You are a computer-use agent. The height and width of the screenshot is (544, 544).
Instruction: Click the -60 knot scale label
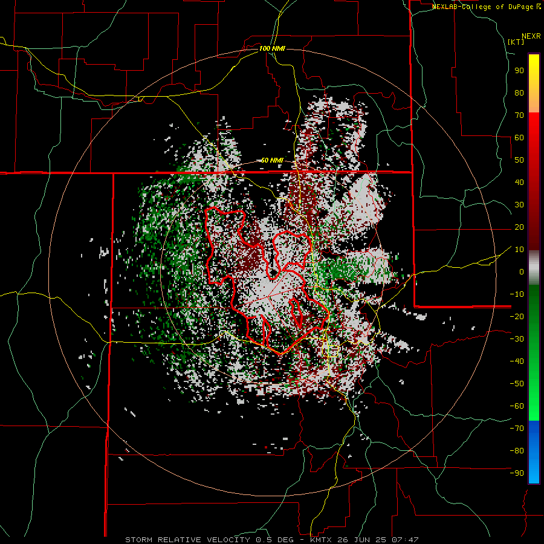point(517,406)
